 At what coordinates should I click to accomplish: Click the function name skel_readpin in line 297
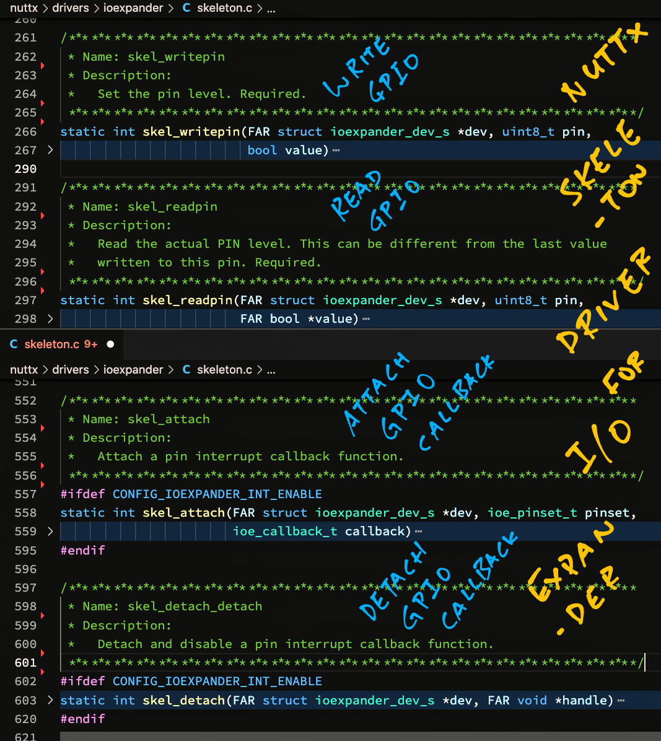pos(188,300)
